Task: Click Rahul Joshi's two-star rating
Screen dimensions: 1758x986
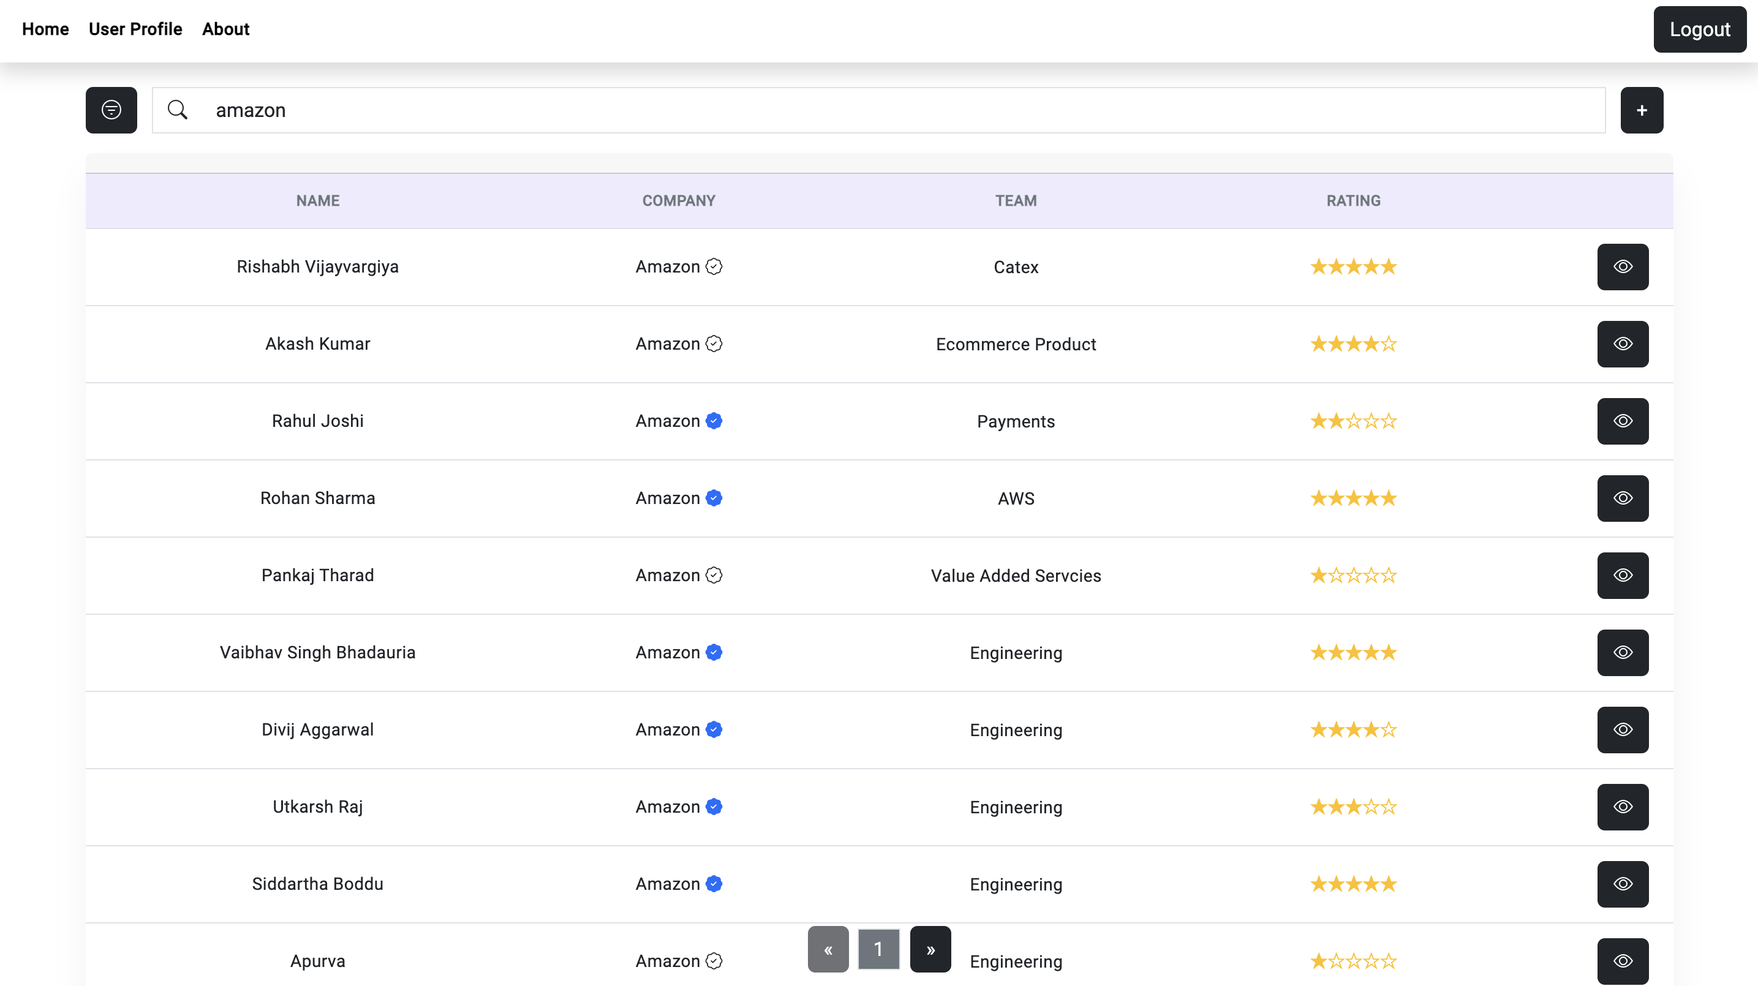Action: [1353, 420]
